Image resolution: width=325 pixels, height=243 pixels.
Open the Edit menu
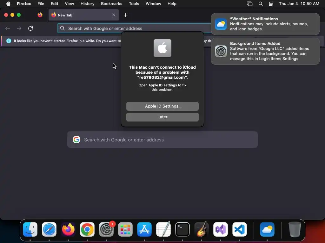55,4
